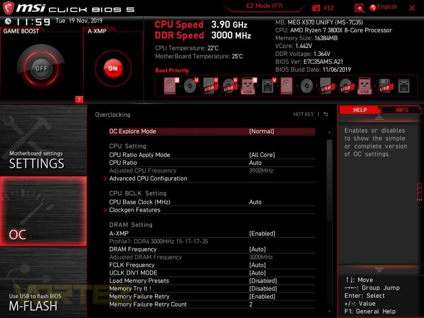This screenshot has width=424, height=318.
Task: Click the network boot device icon at far right
Action: (404, 86)
